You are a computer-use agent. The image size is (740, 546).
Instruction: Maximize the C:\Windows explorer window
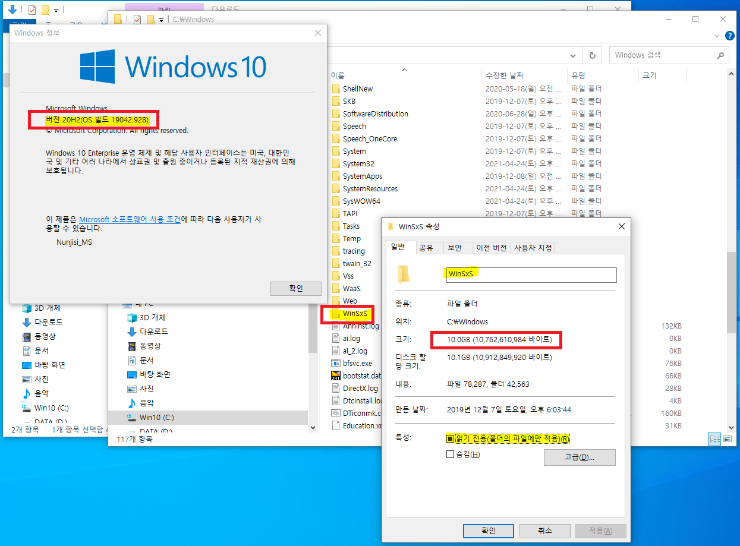[x=695, y=19]
